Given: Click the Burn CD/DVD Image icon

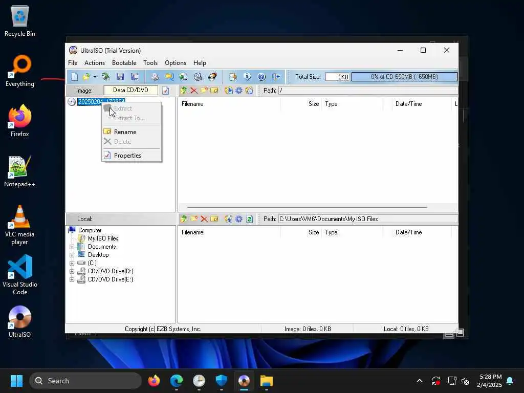Looking at the screenshot, I should click(212, 77).
